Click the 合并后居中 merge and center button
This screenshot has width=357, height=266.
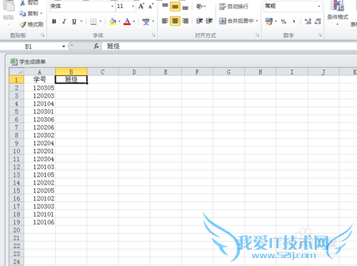(236, 21)
